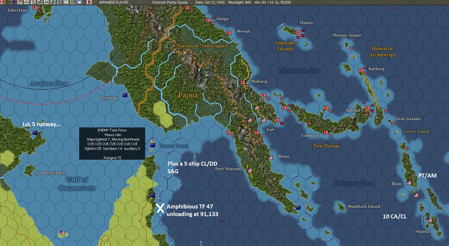Click the Heavy rain tooltip line
Image resolution: width=449 pixels, height=246 pixels.
112,135
